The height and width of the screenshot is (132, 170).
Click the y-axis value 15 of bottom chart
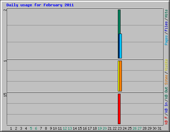pos(5,95)
